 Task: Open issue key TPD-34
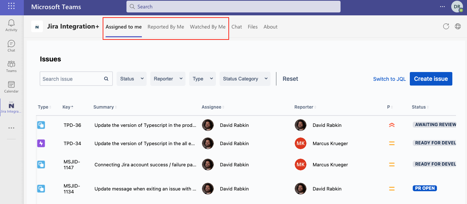72,143
